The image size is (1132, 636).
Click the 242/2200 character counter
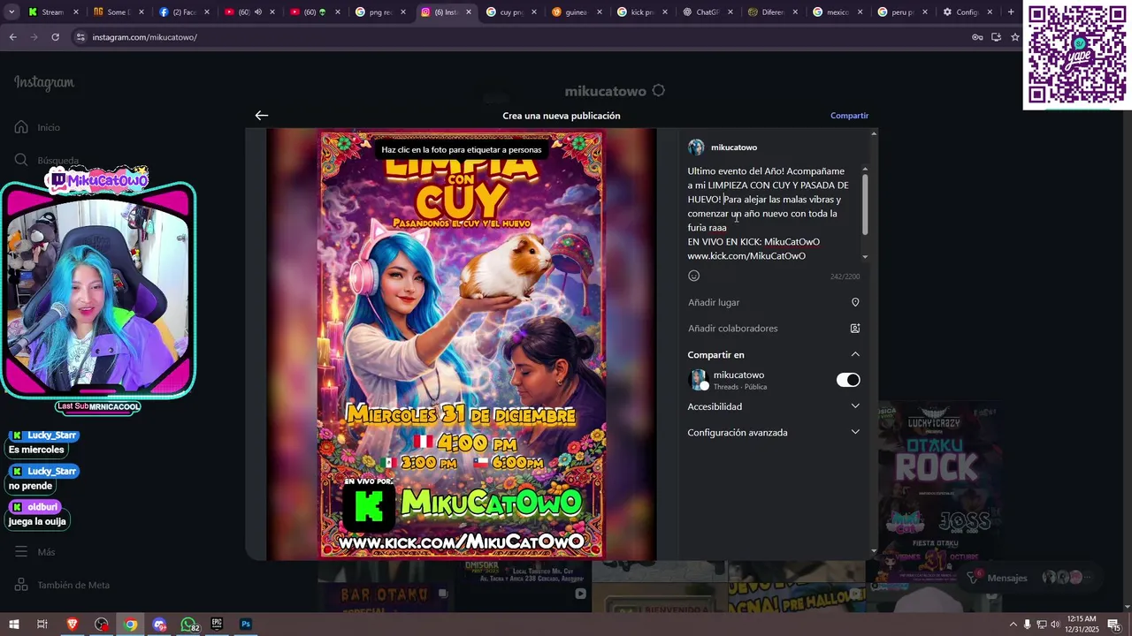[845, 276]
